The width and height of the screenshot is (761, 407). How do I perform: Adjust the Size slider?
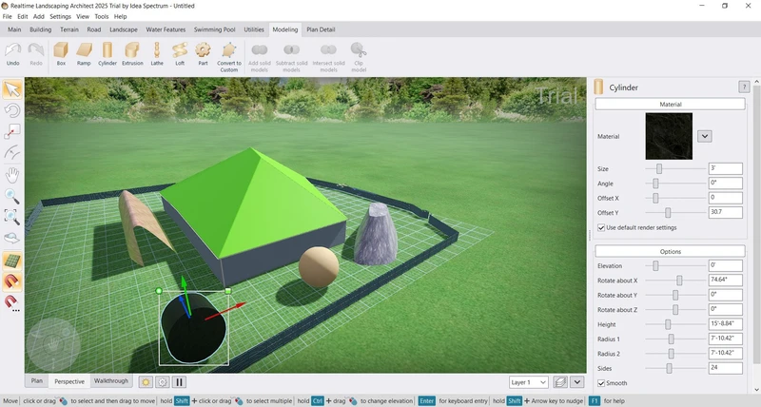[659, 169]
